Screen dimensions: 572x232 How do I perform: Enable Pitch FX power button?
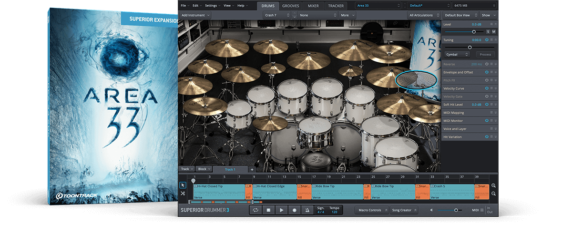(x=487, y=80)
